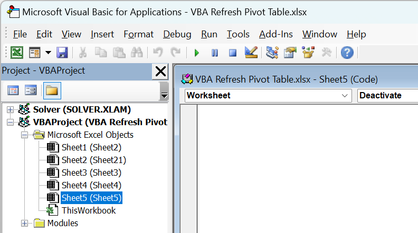418x233 pixels.
Task: Open Find with the binoculars icon
Action: pyautogui.click(x=137, y=53)
